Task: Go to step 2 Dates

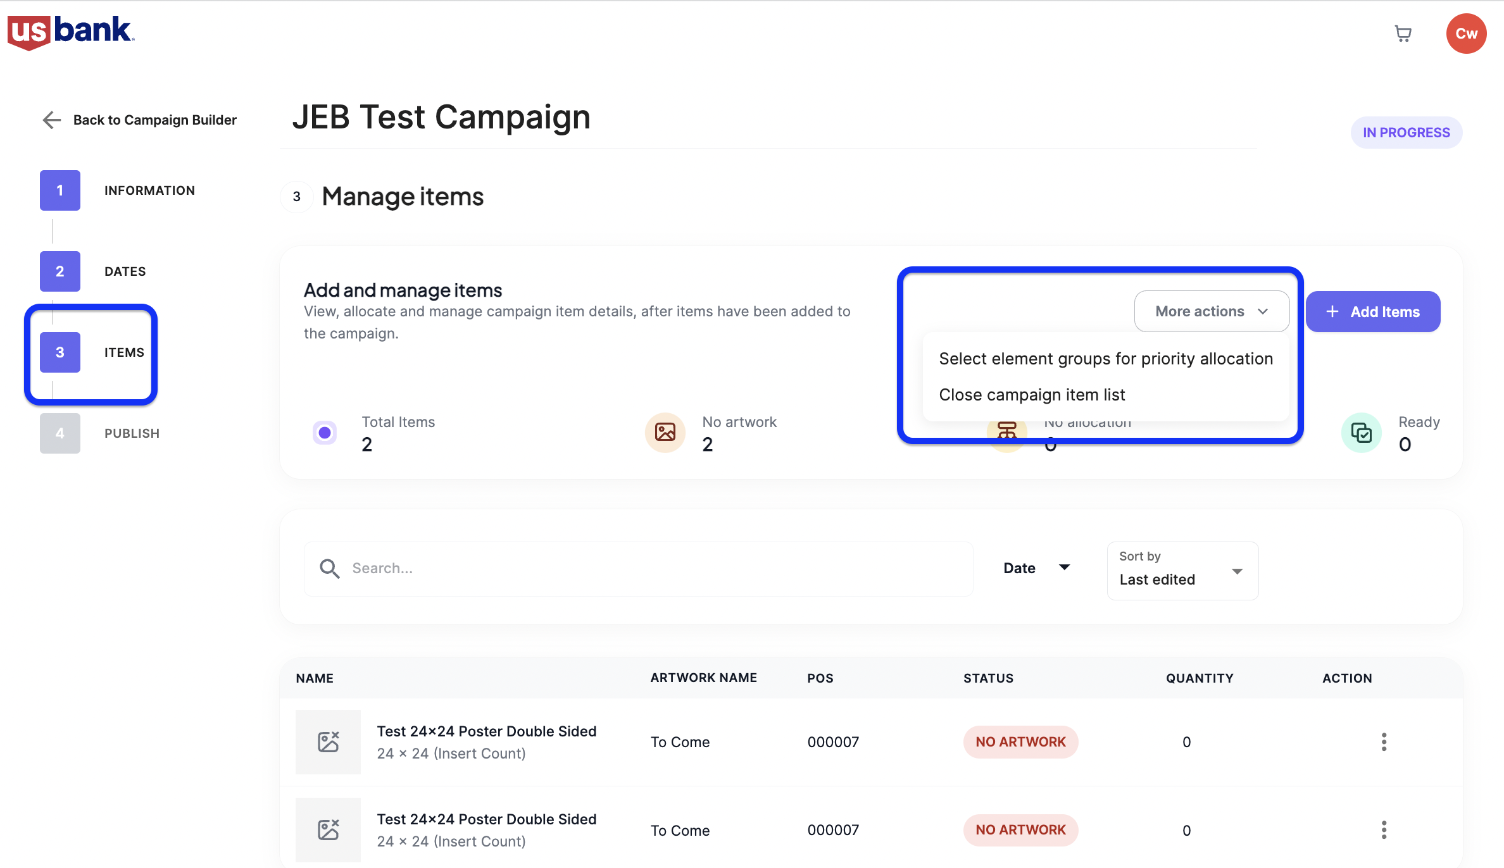Action: [60, 271]
